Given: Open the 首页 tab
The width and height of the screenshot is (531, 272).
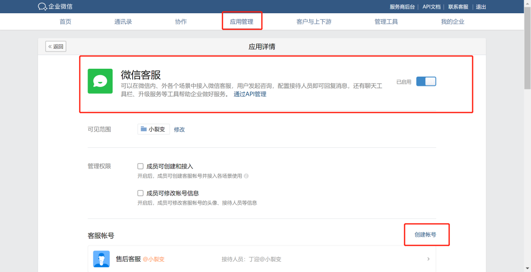Looking at the screenshot, I should 65,22.
